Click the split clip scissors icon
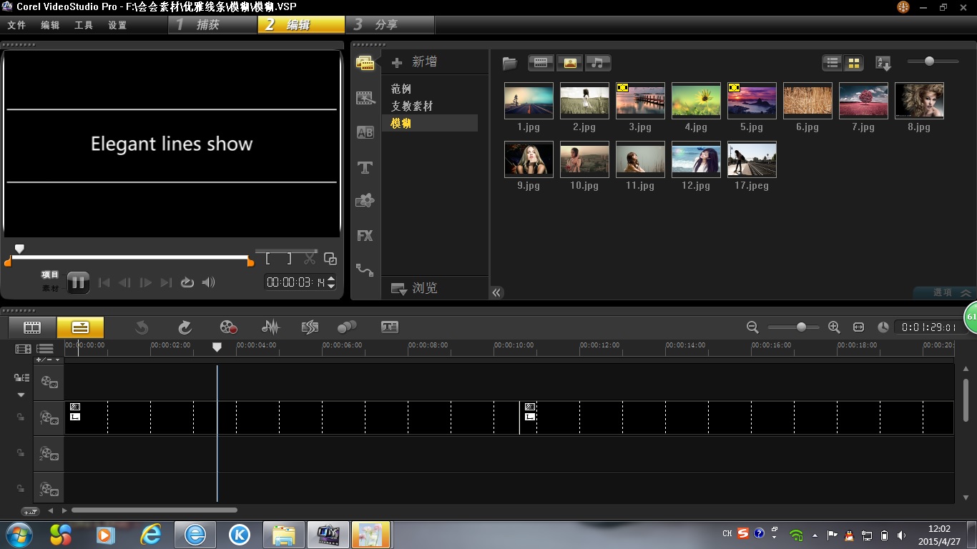977x549 pixels. [310, 259]
